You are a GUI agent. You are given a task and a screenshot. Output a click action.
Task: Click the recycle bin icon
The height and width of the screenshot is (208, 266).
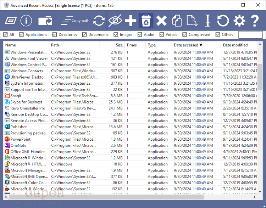tap(146, 21)
